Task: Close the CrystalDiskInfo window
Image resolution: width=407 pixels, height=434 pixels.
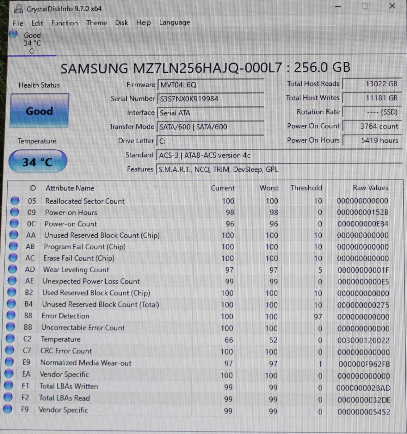Action: 392,6
